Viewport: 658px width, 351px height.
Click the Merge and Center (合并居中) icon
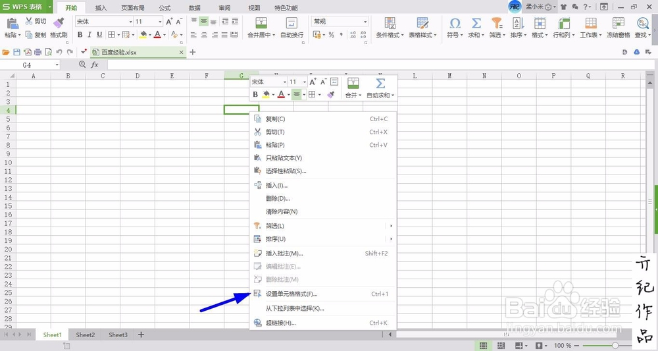coord(261,22)
